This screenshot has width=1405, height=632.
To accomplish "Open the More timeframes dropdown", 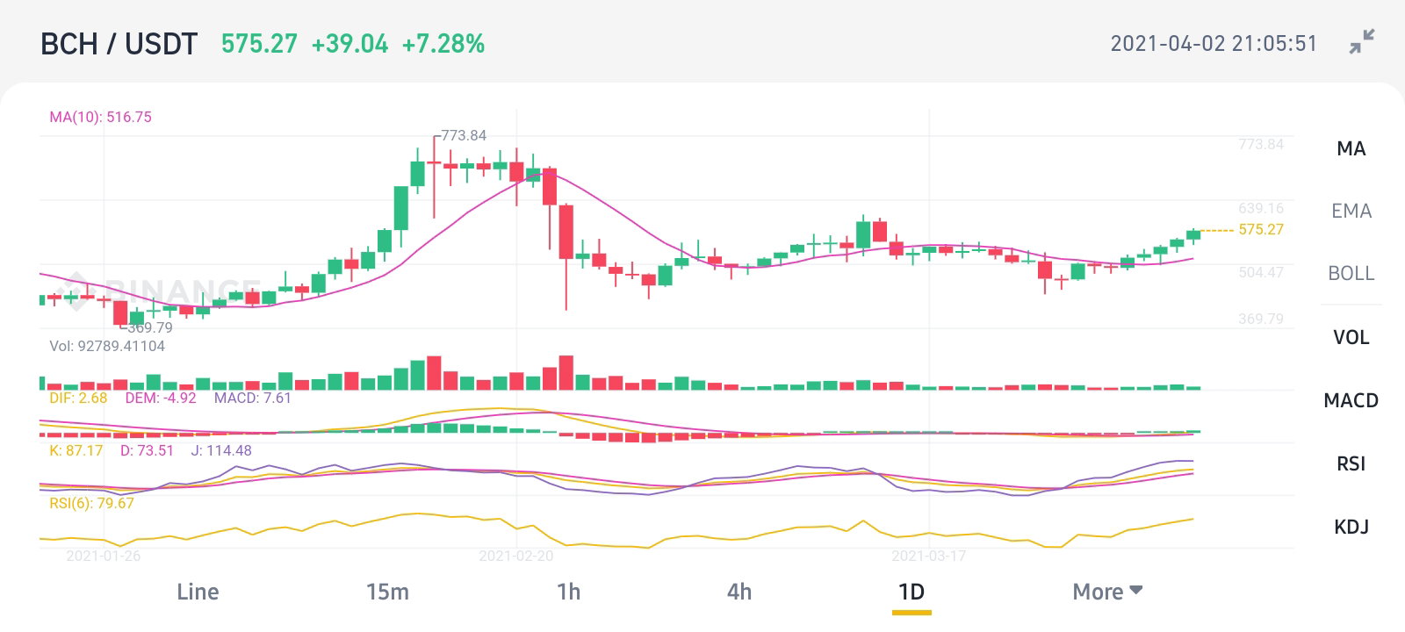I will (1107, 592).
